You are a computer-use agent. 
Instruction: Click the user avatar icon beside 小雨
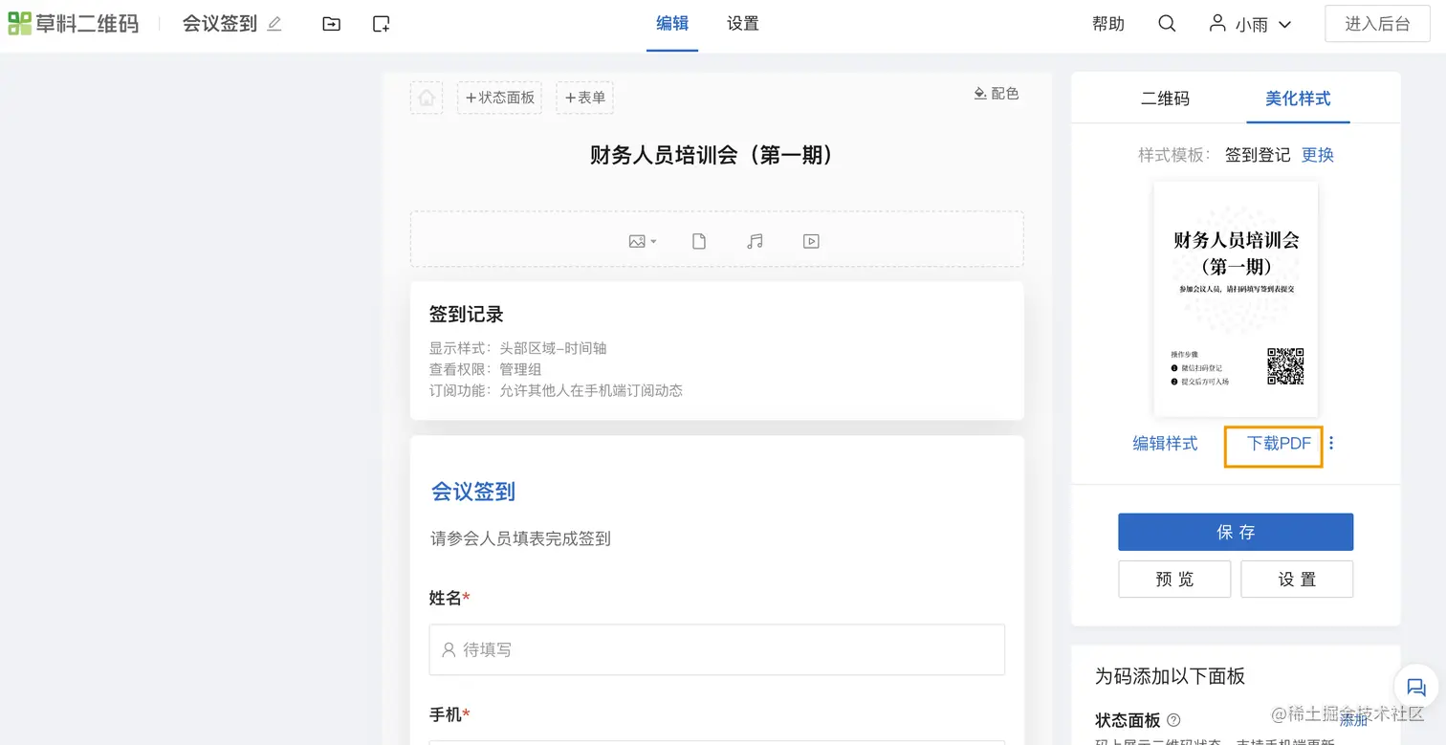(1217, 23)
